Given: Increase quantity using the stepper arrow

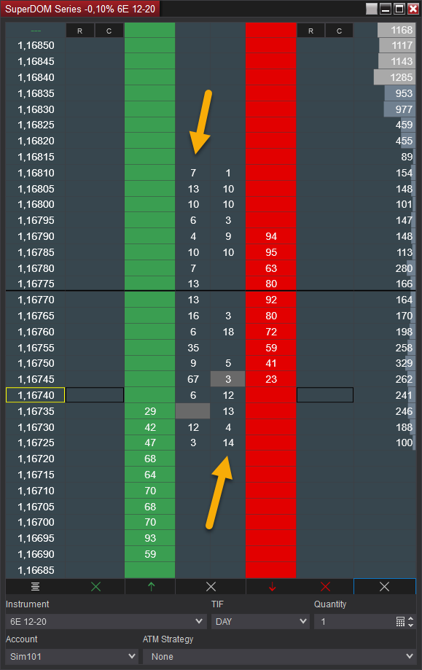Looking at the screenshot, I should [x=411, y=618].
